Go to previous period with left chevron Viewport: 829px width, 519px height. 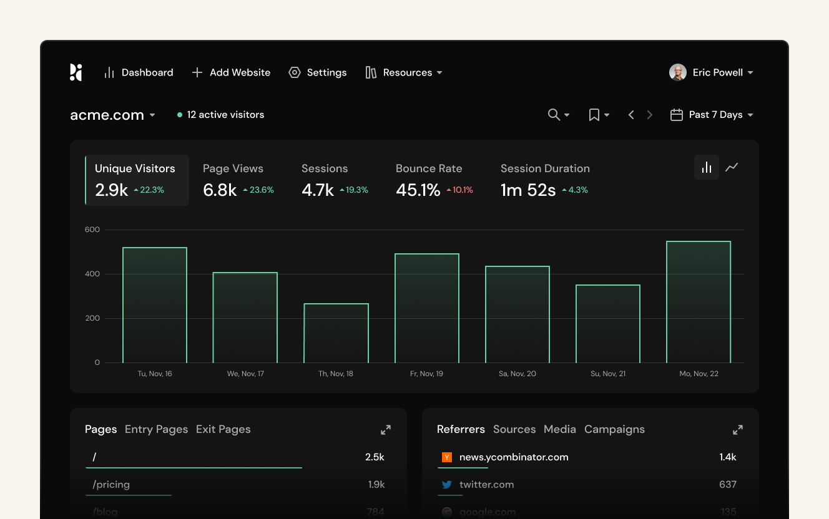click(631, 115)
